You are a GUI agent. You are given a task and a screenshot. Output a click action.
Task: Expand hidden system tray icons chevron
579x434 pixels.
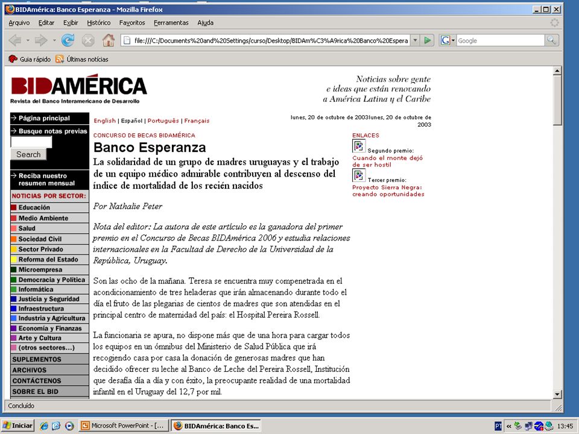click(509, 426)
